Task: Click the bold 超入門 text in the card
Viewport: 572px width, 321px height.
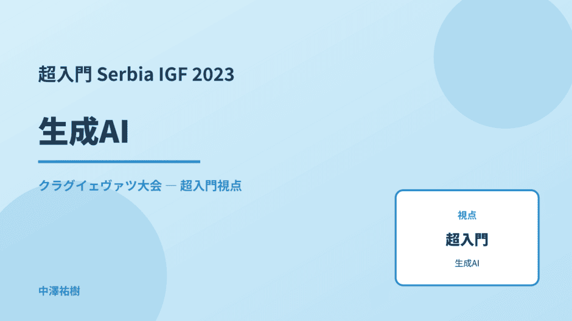Action: point(467,240)
